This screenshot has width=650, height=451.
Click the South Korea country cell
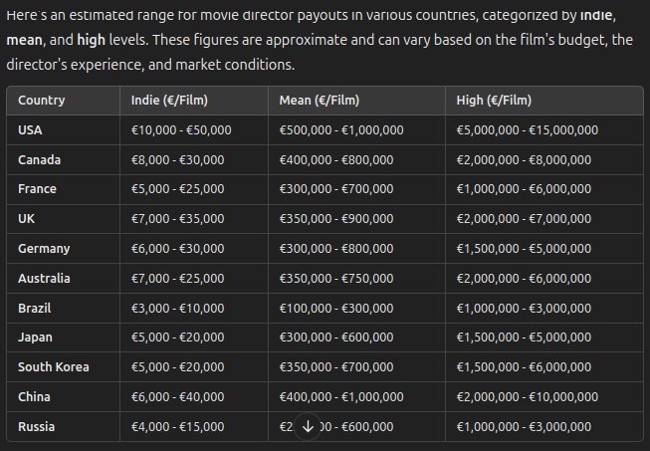click(x=53, y=367)
